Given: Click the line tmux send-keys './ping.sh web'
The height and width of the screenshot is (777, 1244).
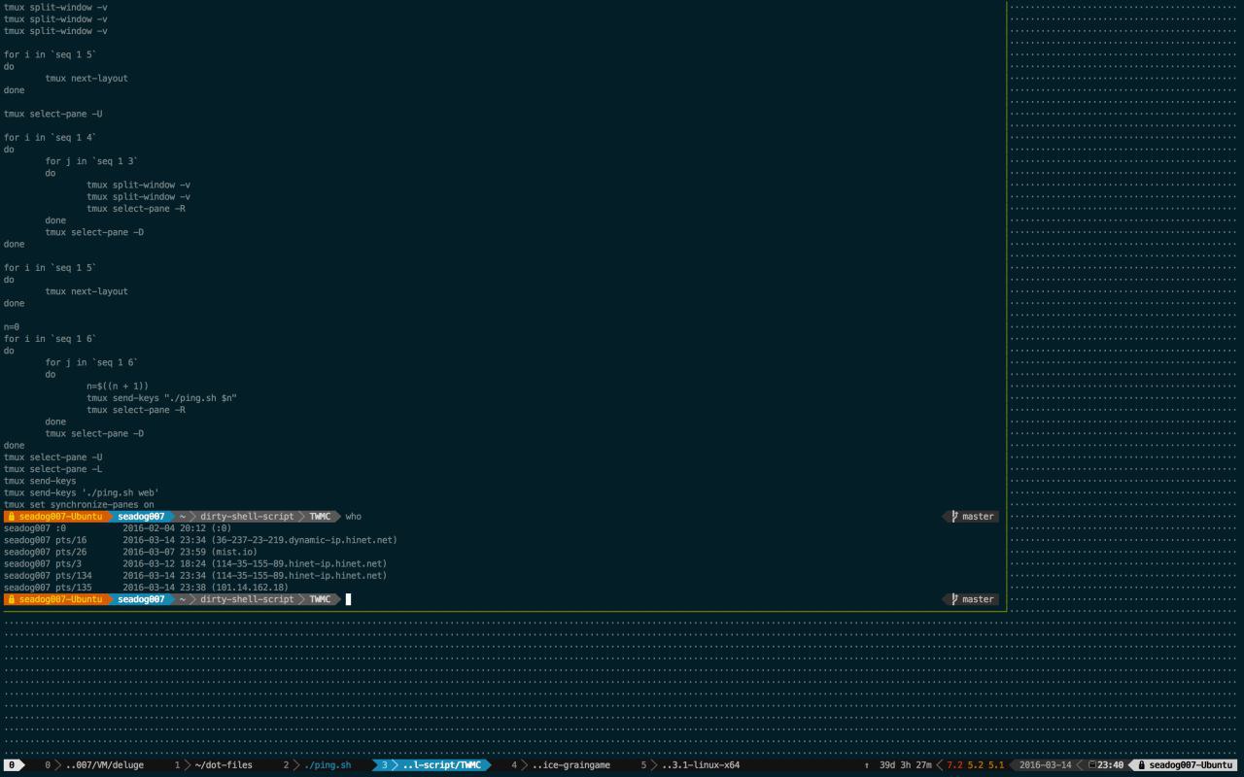Looking at the screenshot, I should tap(82, 492).
